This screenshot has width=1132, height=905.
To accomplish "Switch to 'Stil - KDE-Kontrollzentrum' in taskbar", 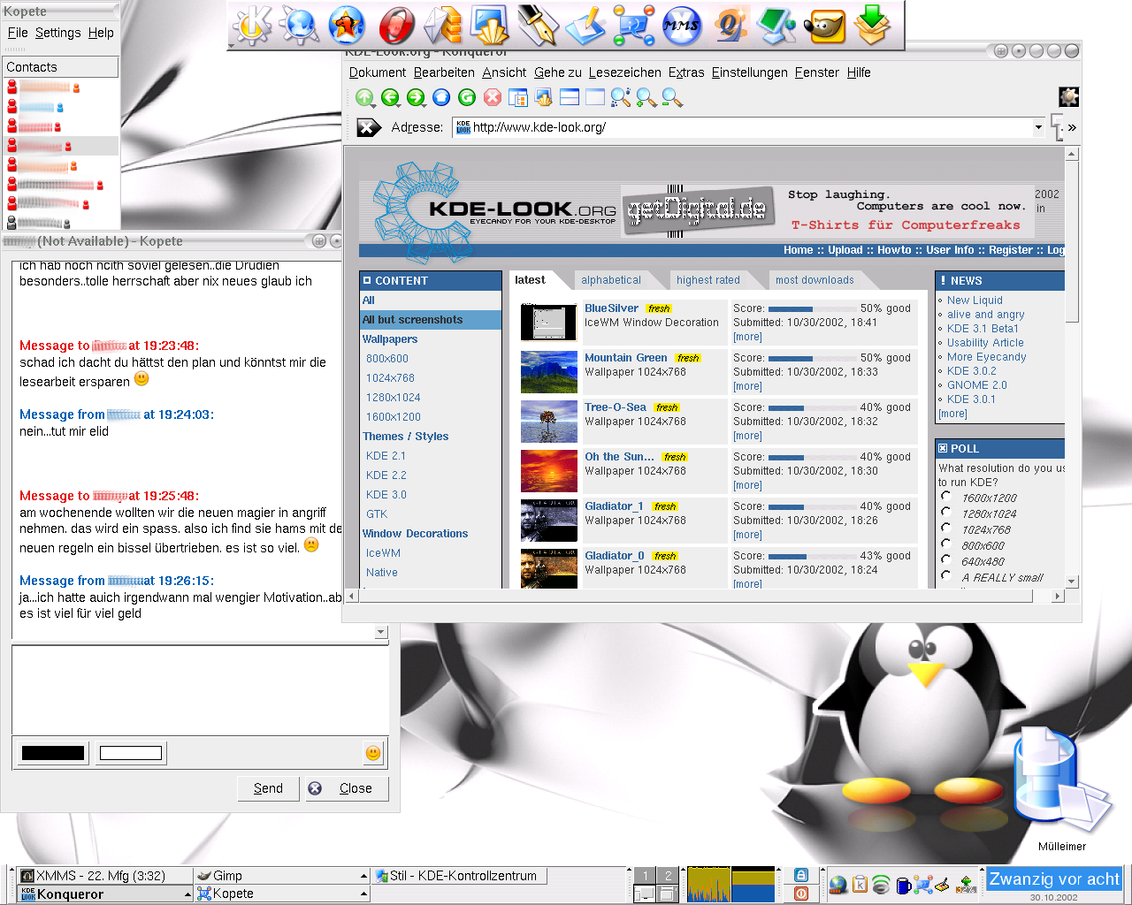I will [x=459, y=876].
